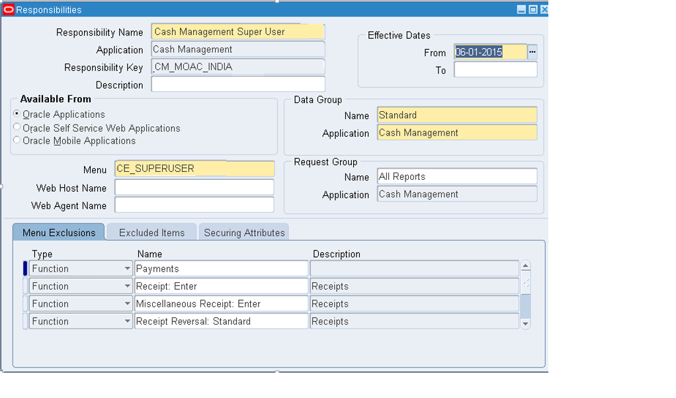Select the Responsibility Name field
Screen dimensions: 676x398
tap(238, 32)
